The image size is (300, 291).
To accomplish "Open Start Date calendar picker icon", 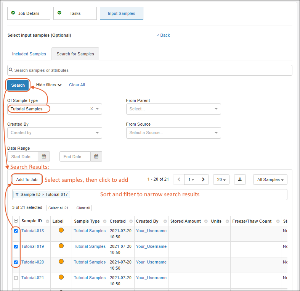I will tap(43, 157).
